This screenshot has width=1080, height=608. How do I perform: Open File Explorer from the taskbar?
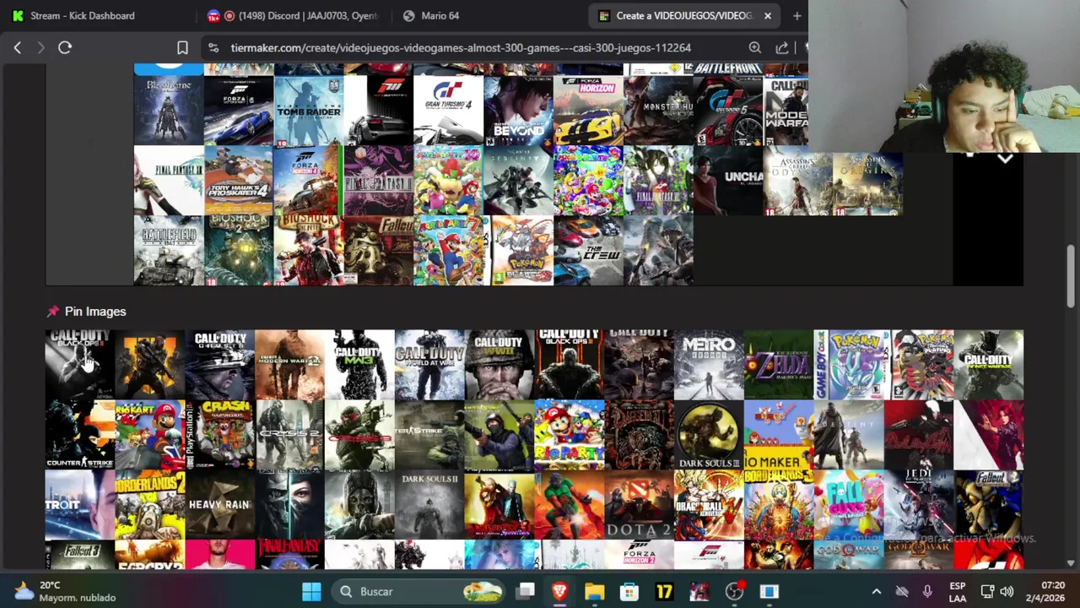point(594,592)
